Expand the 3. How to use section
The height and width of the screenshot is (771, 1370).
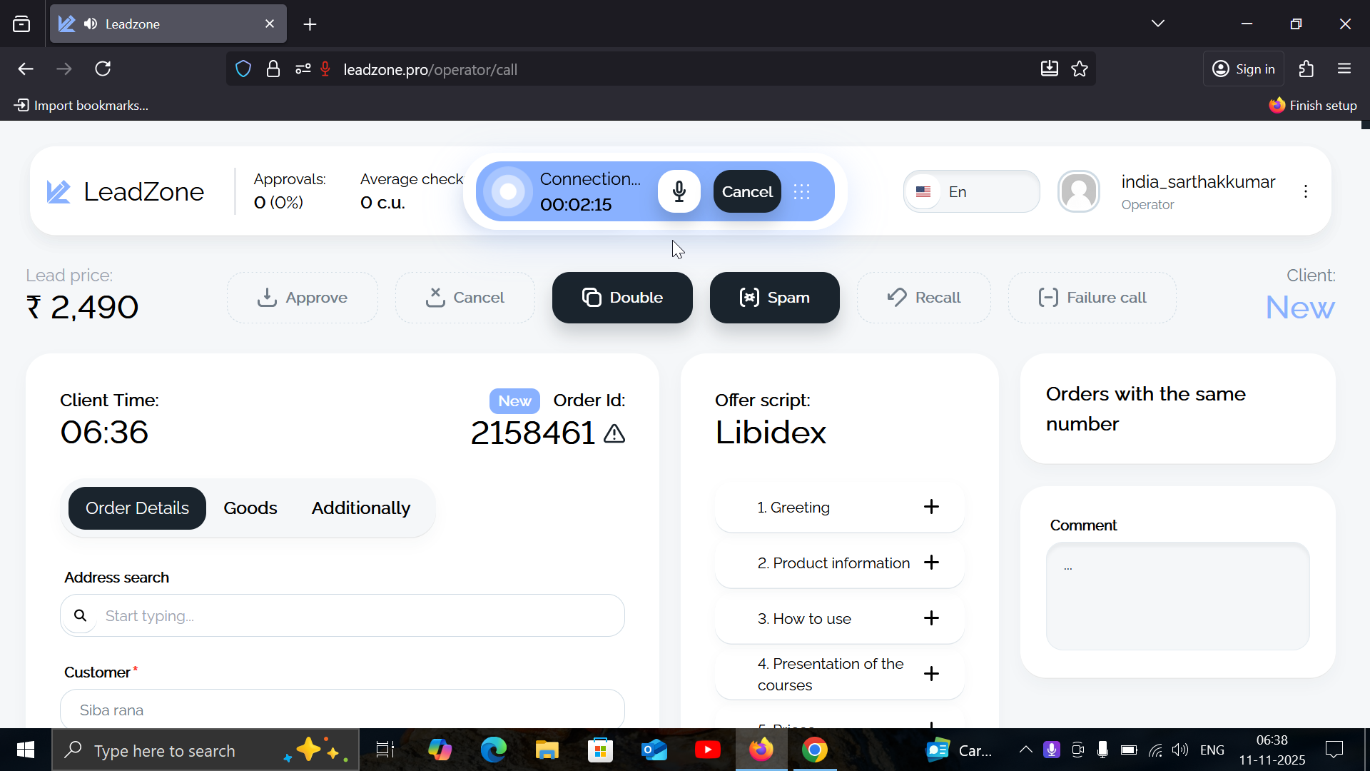(931, 618)
